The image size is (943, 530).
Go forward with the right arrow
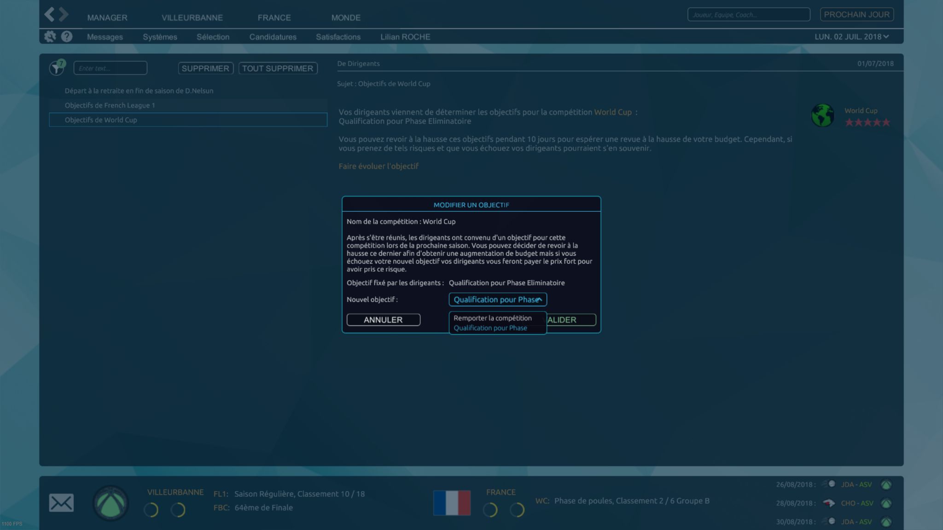(64, 14)
